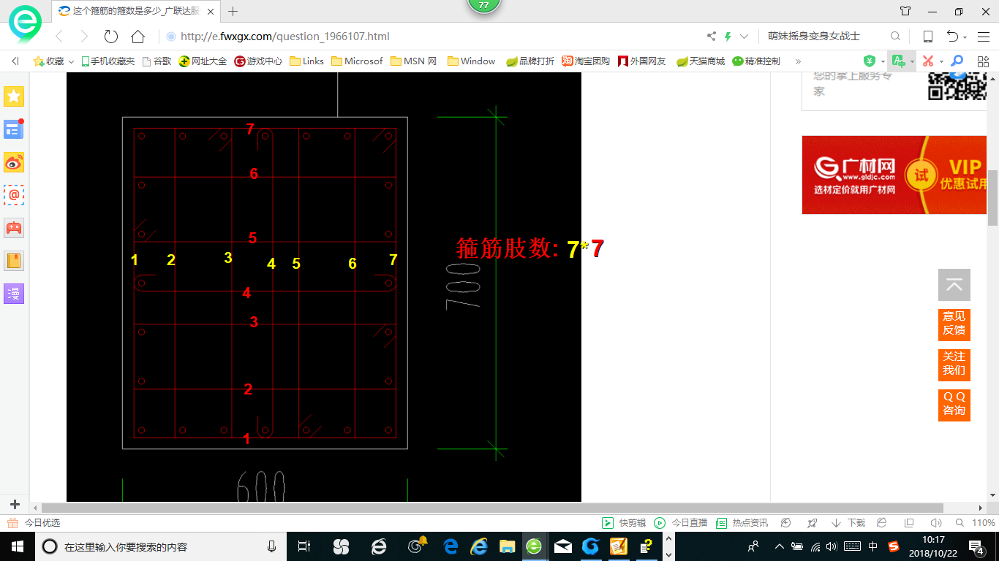Screen dimensions: 999x561
Task: Click the share icon in the address bar
Action: click(712, 37)
